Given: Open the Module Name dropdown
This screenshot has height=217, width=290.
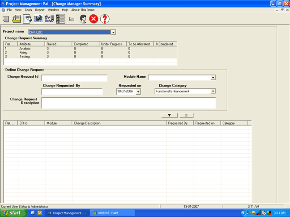Looking at the screenshot, I should coord(213,78).
